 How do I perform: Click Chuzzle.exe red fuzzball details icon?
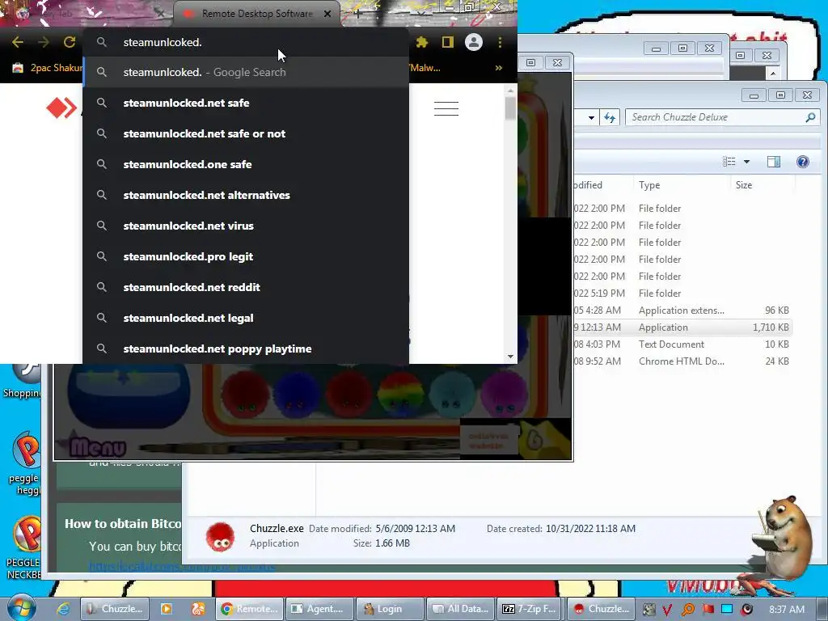[220, 537]
